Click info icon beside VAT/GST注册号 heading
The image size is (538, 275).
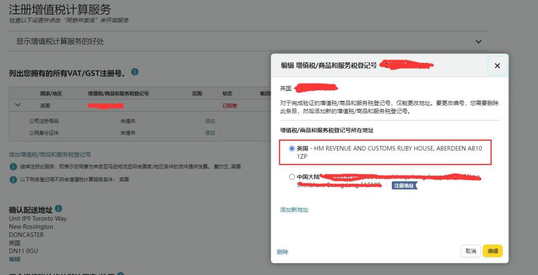click(135, 72)
